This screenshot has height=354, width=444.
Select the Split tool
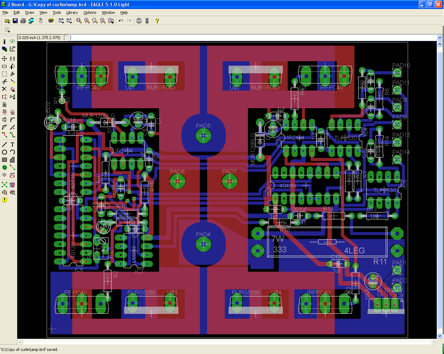[4, 127]
